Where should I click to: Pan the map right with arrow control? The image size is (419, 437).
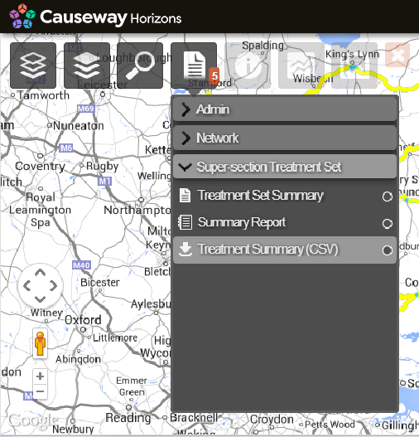point(54,286)
